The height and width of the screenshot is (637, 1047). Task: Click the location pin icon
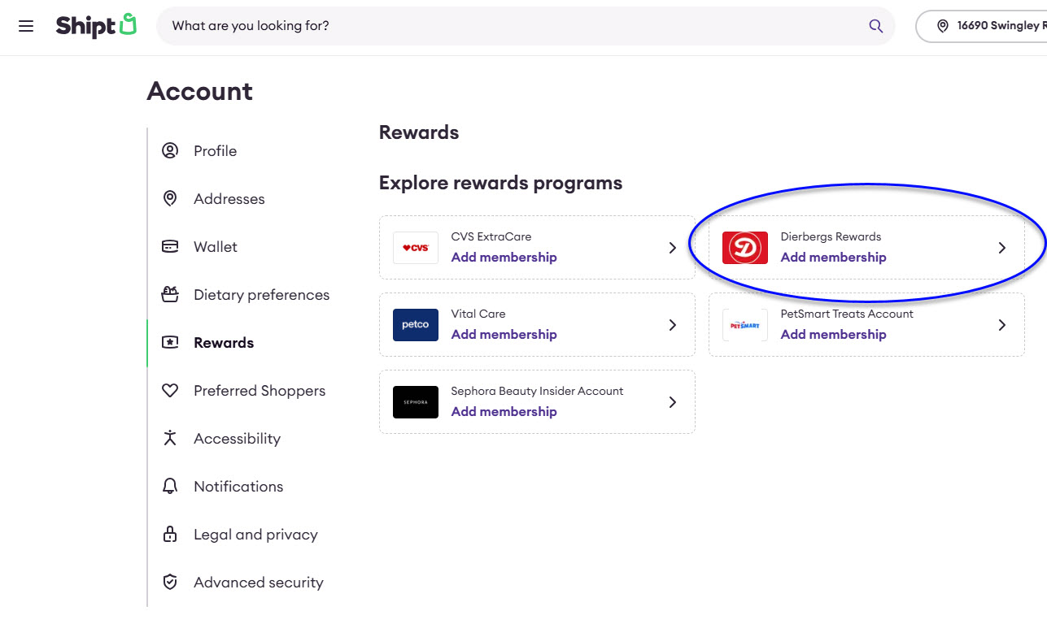click(x=943, y=26)
